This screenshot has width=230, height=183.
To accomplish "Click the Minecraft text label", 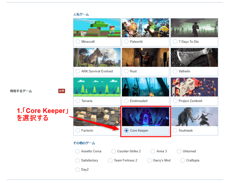I will click(88, 42).
